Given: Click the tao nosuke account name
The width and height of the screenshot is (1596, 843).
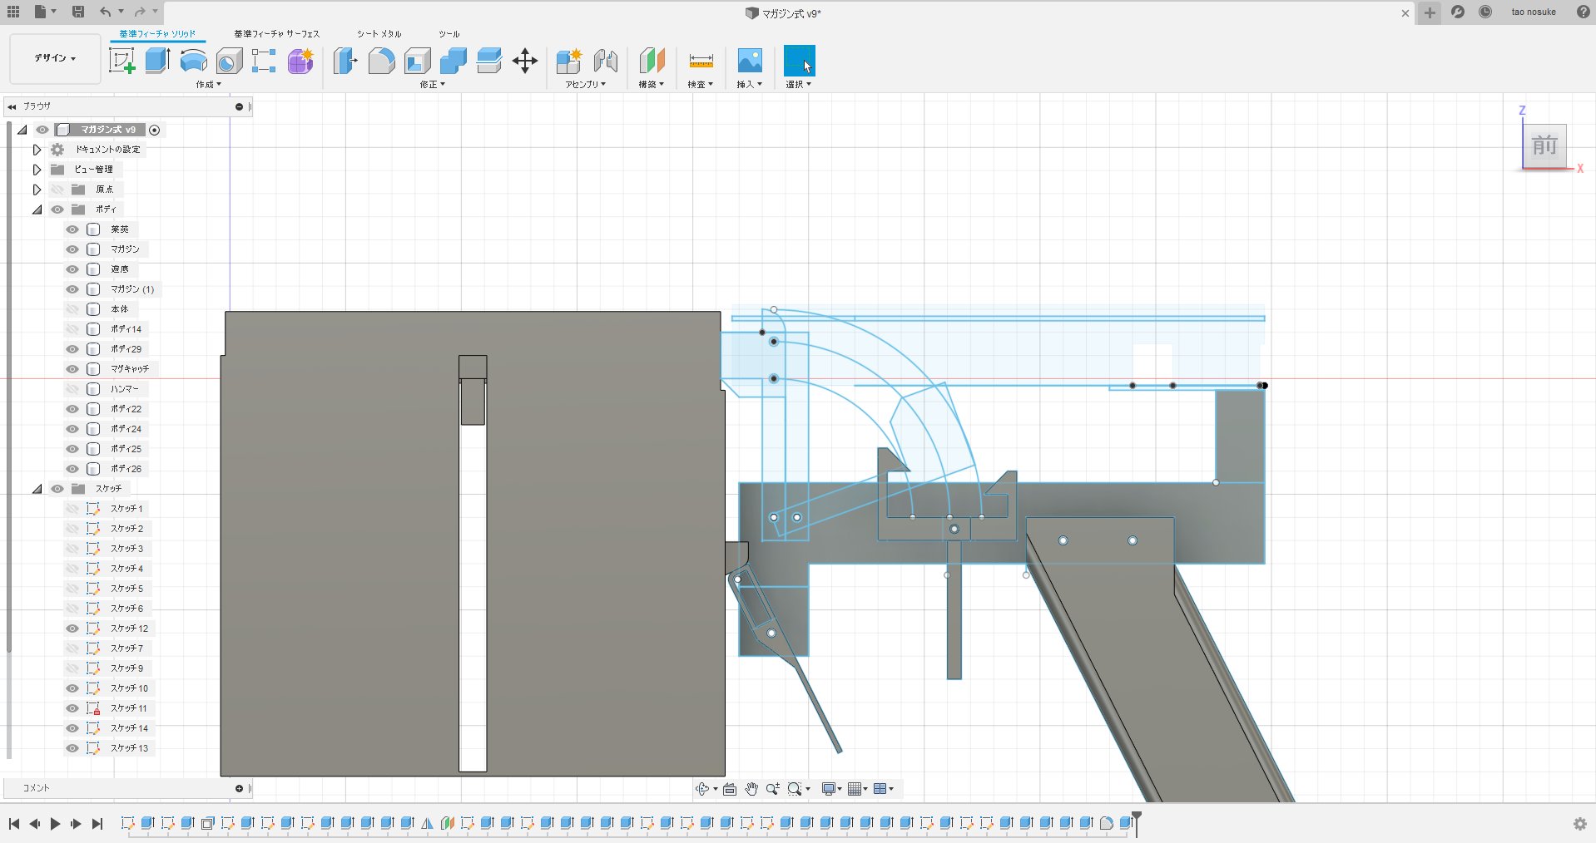Looking at the screenshot, I should tap(1534, 12).
